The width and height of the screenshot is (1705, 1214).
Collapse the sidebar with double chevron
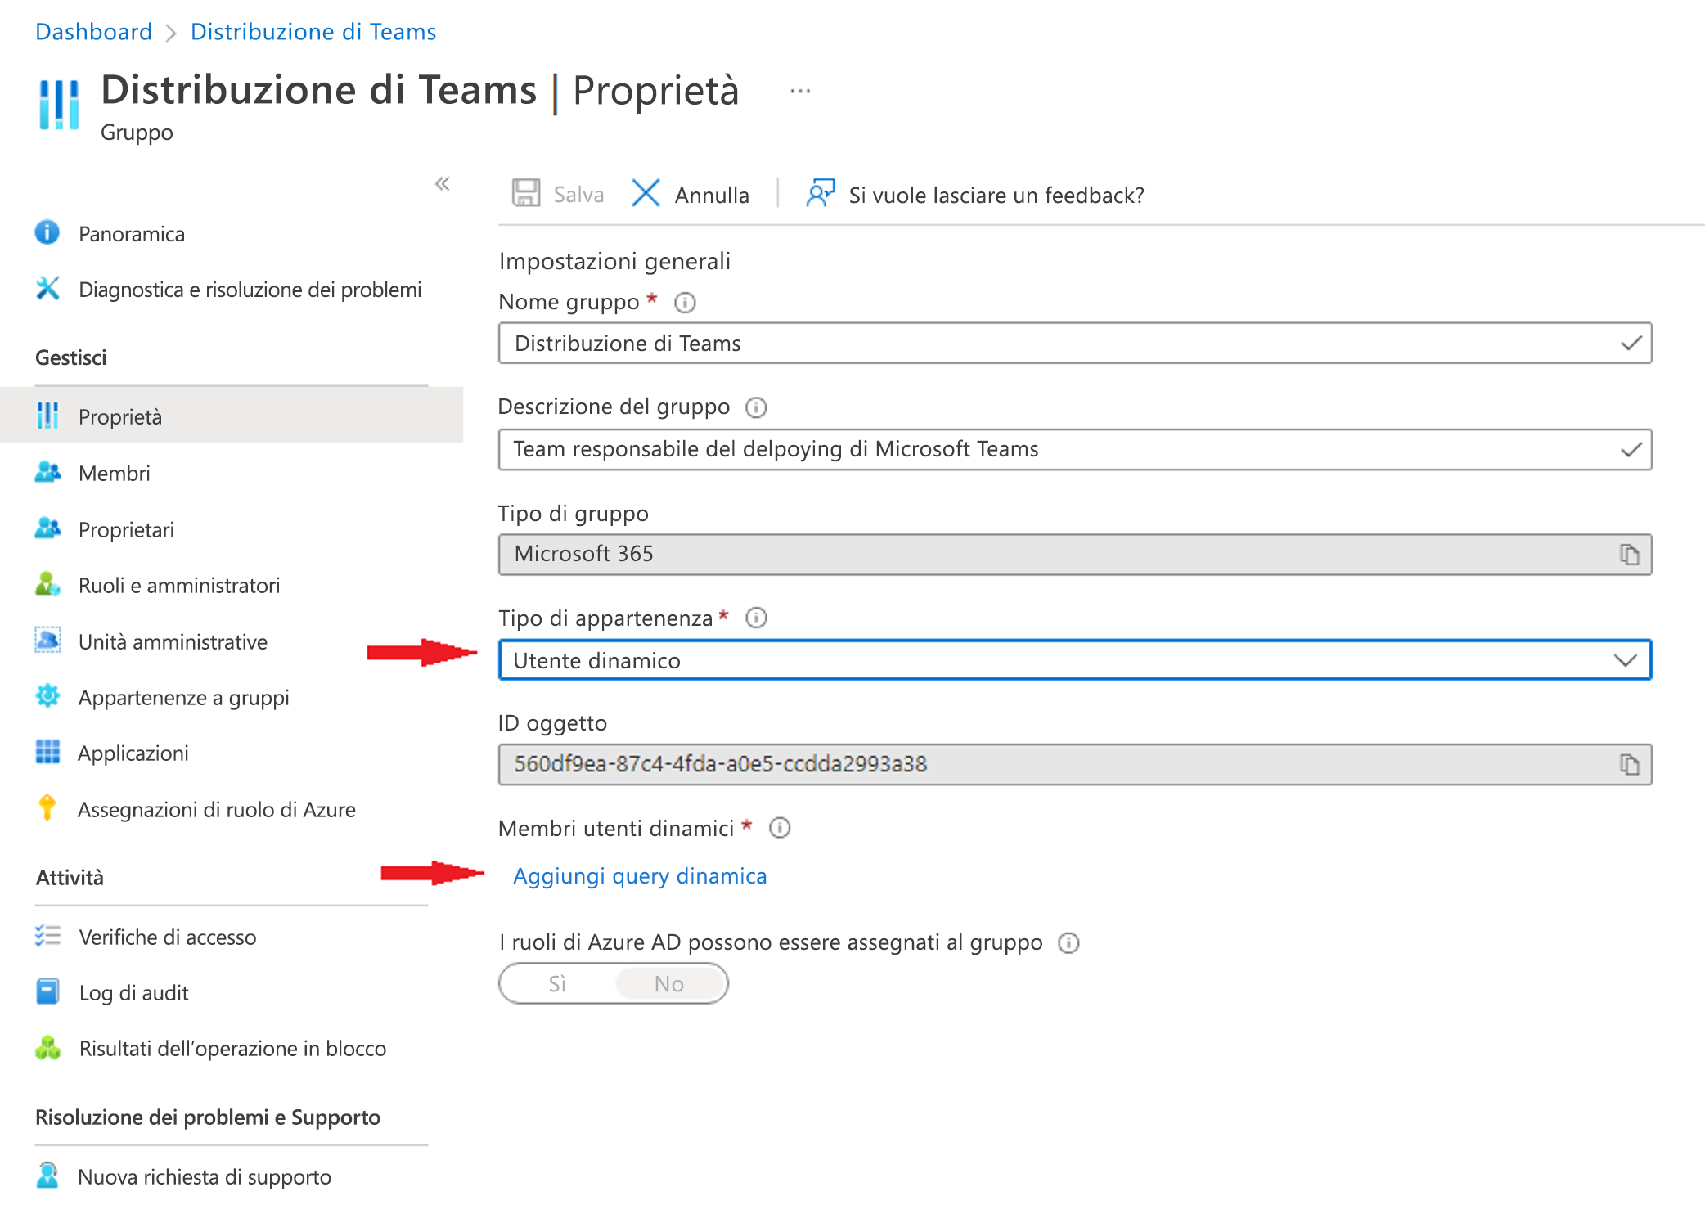tap(443, 183)
